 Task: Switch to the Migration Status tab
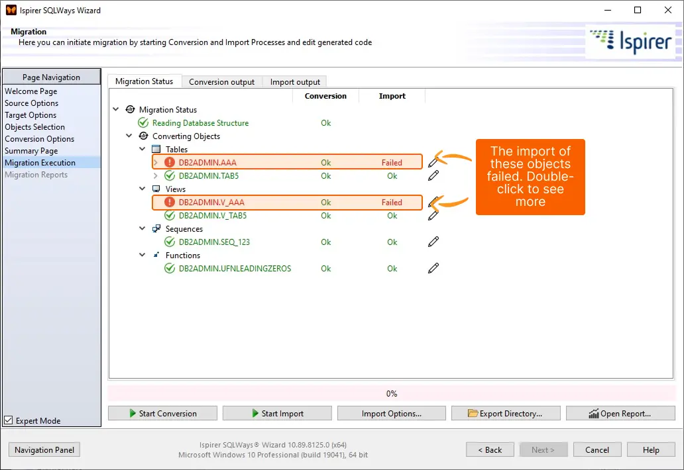pyautogui.click(x=144, y=81)
